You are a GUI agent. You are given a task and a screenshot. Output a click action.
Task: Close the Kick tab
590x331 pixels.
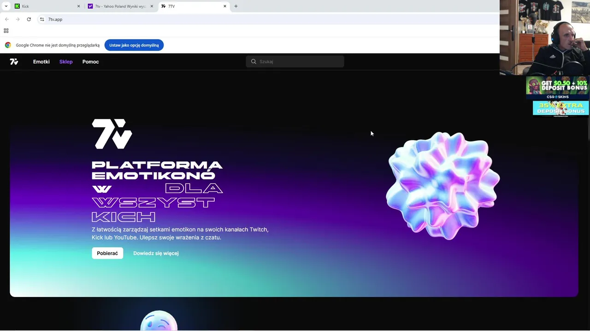(78, 6)
